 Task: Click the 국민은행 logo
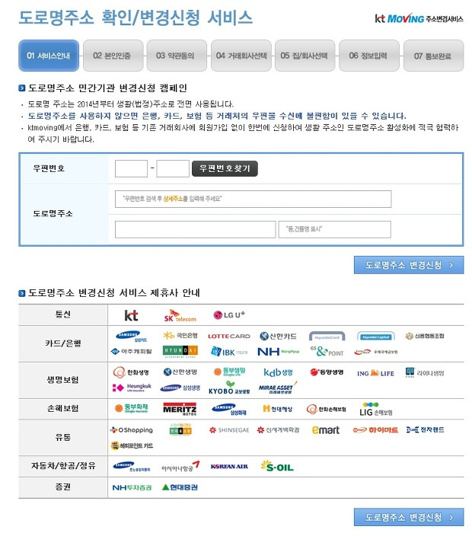coord(180,336)
